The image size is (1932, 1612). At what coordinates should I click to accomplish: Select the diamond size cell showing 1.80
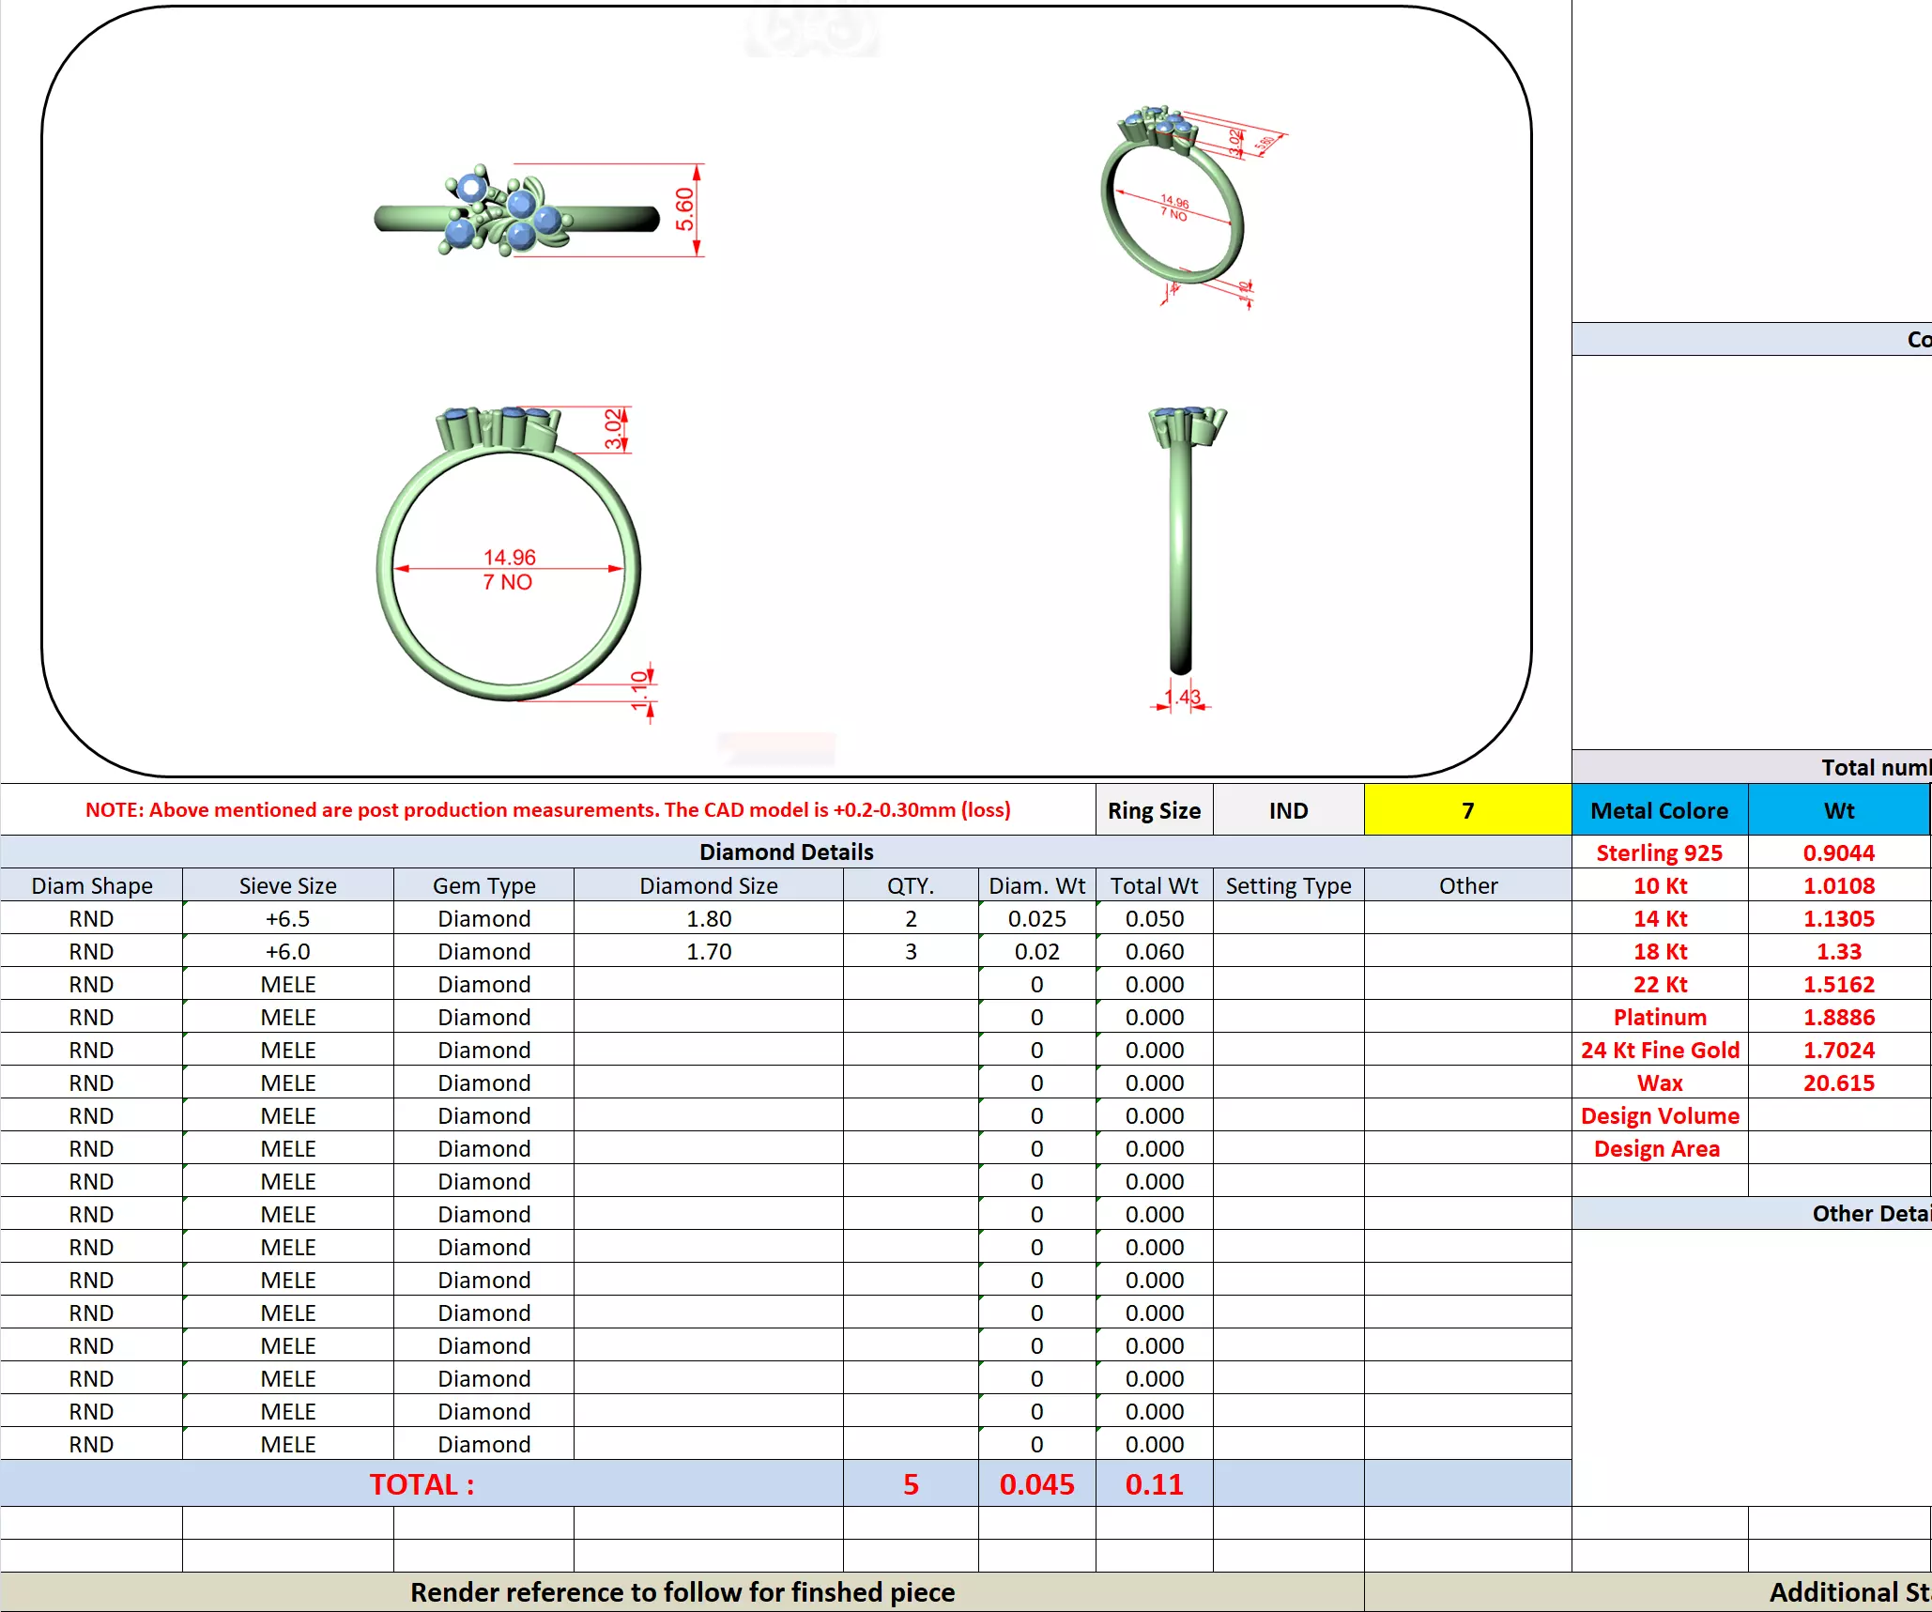point(708,918)
